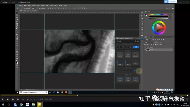Viewport: 190px width, 107px height.
Task: Open the layer opacity dropdown arrow
Action: coord(163,42)
